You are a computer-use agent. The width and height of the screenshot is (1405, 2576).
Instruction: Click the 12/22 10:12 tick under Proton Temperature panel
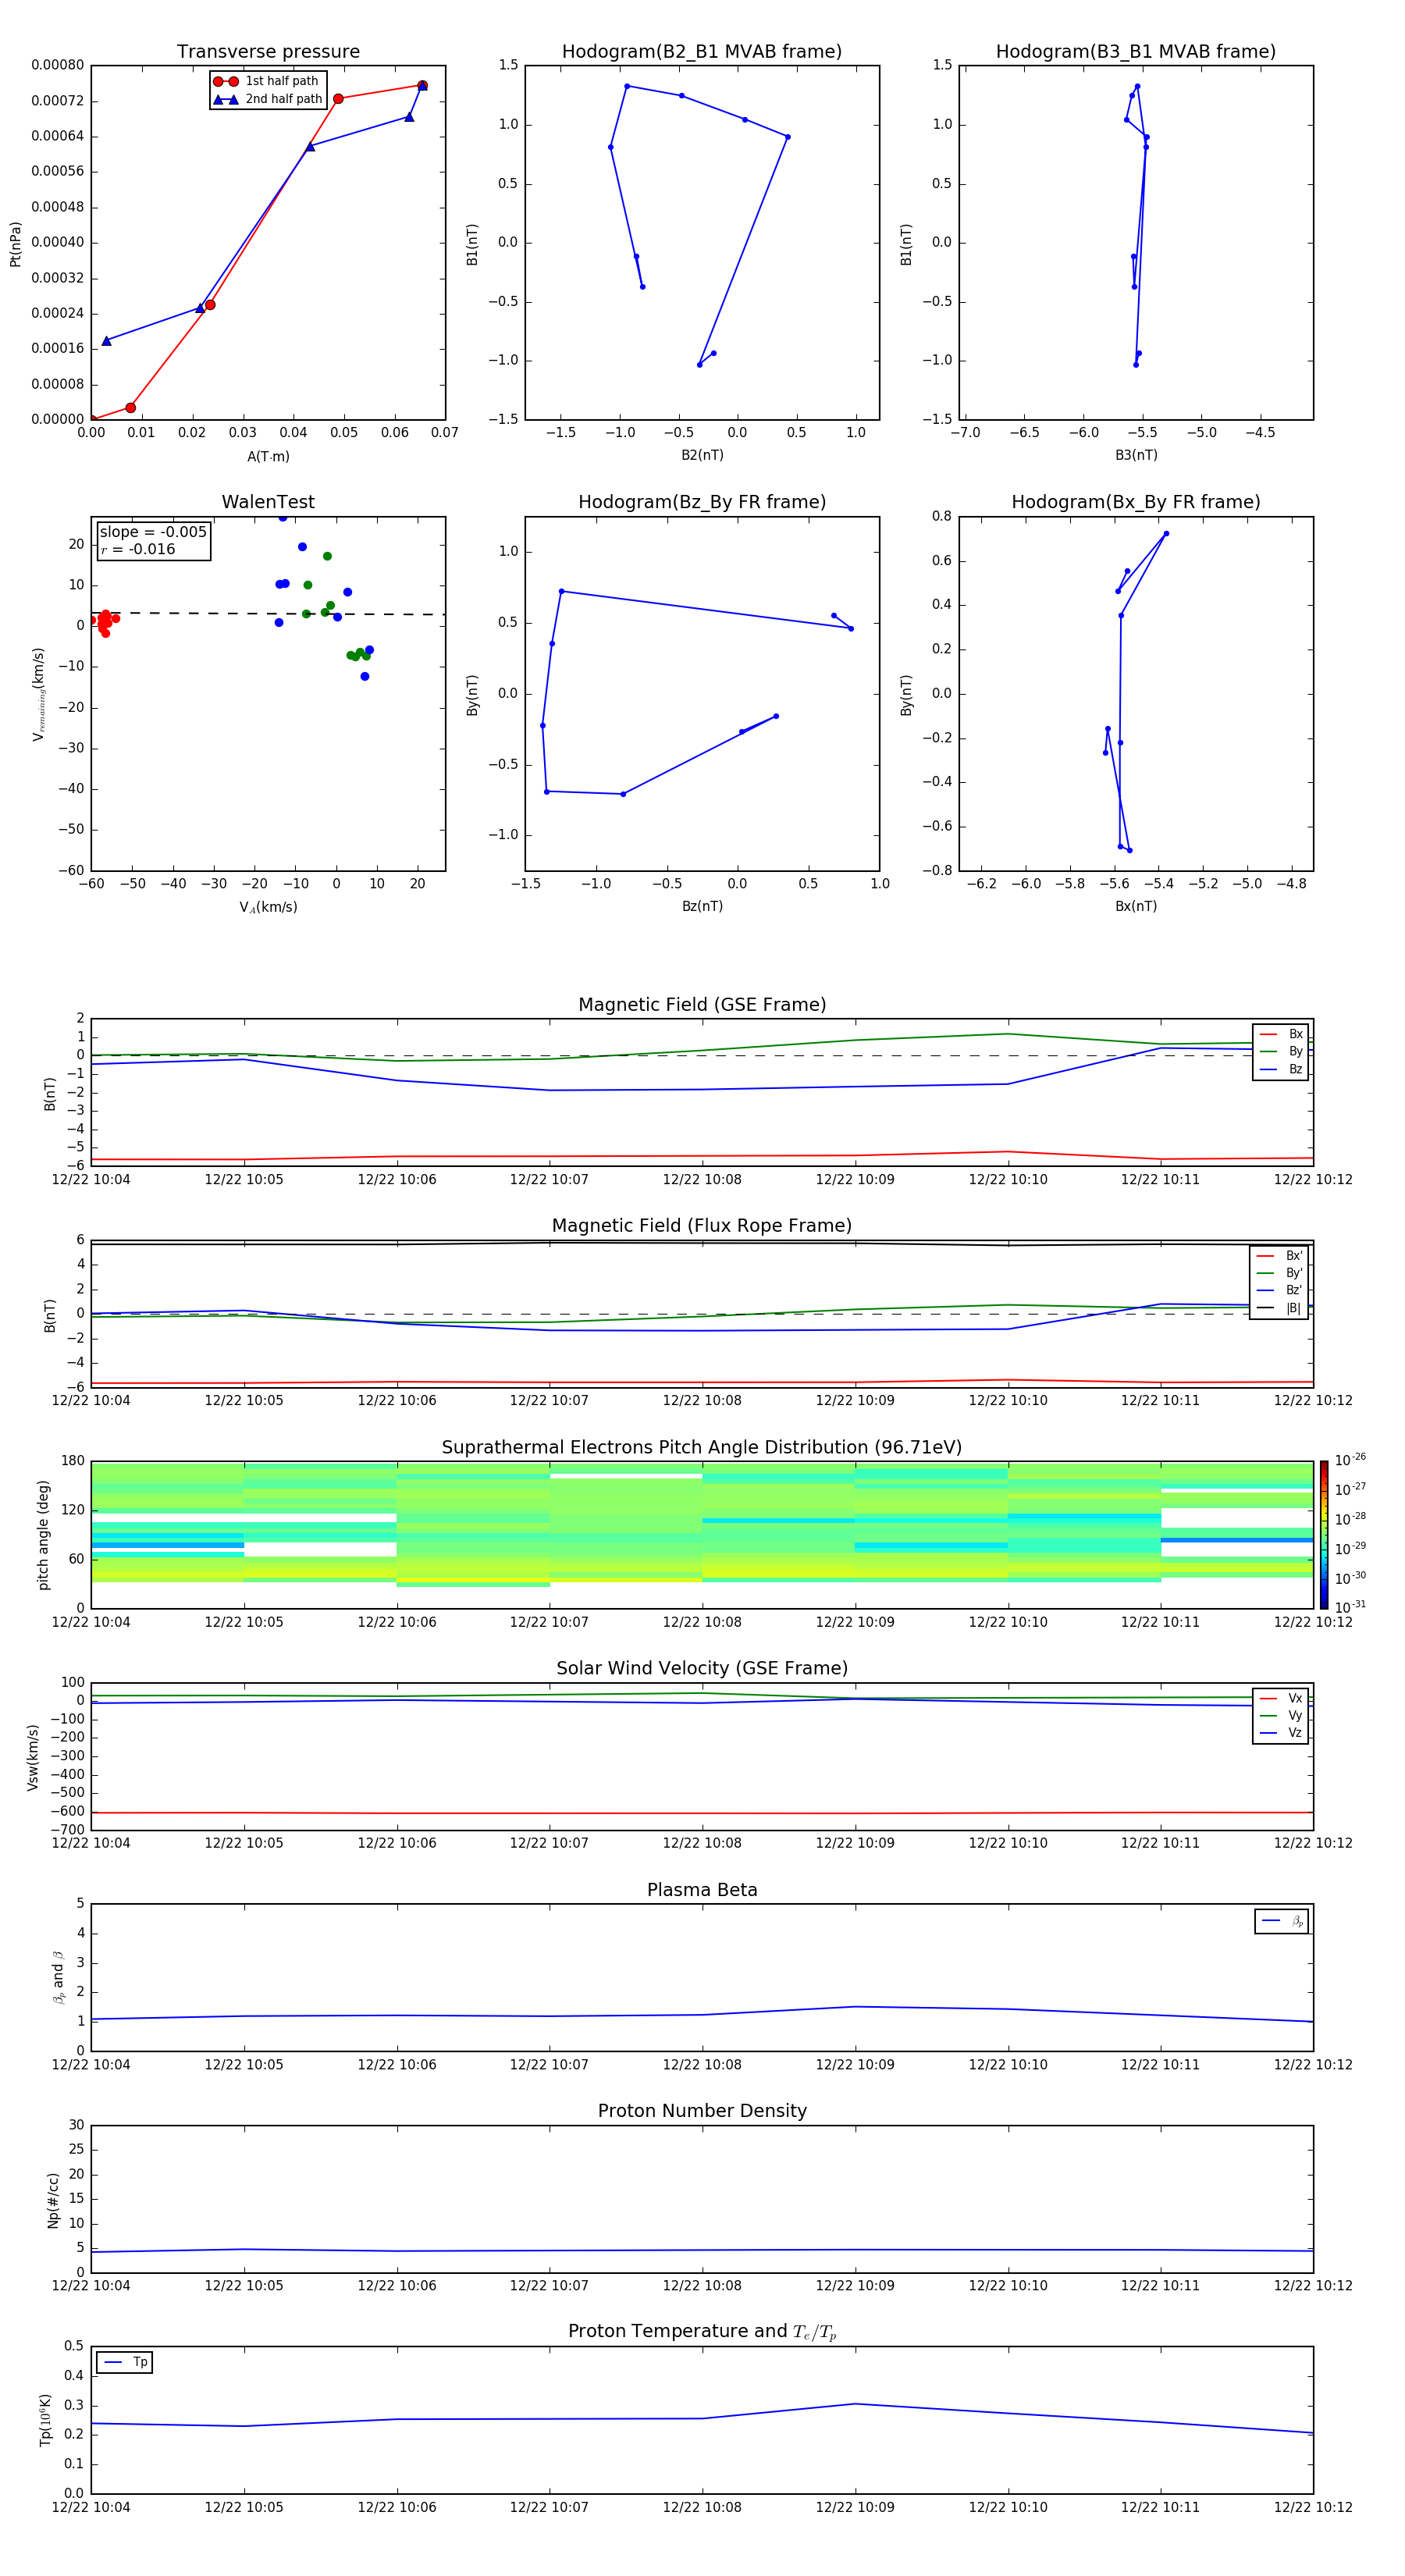1313,2507
